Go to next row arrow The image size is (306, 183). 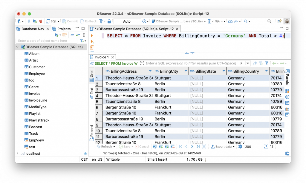tap(192, 147)
